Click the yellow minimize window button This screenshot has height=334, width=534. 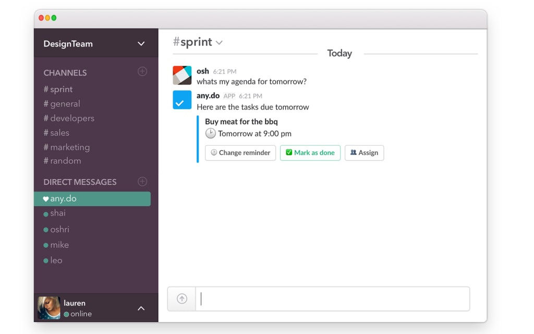click(x=47, y=18)
